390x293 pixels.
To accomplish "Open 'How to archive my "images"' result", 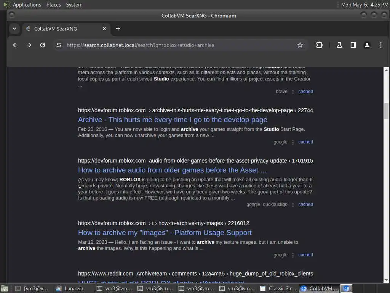I will pos(165,232).
